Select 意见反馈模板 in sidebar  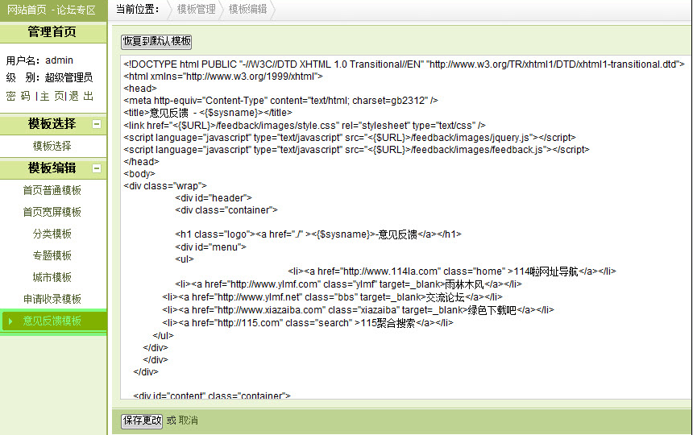52,321
